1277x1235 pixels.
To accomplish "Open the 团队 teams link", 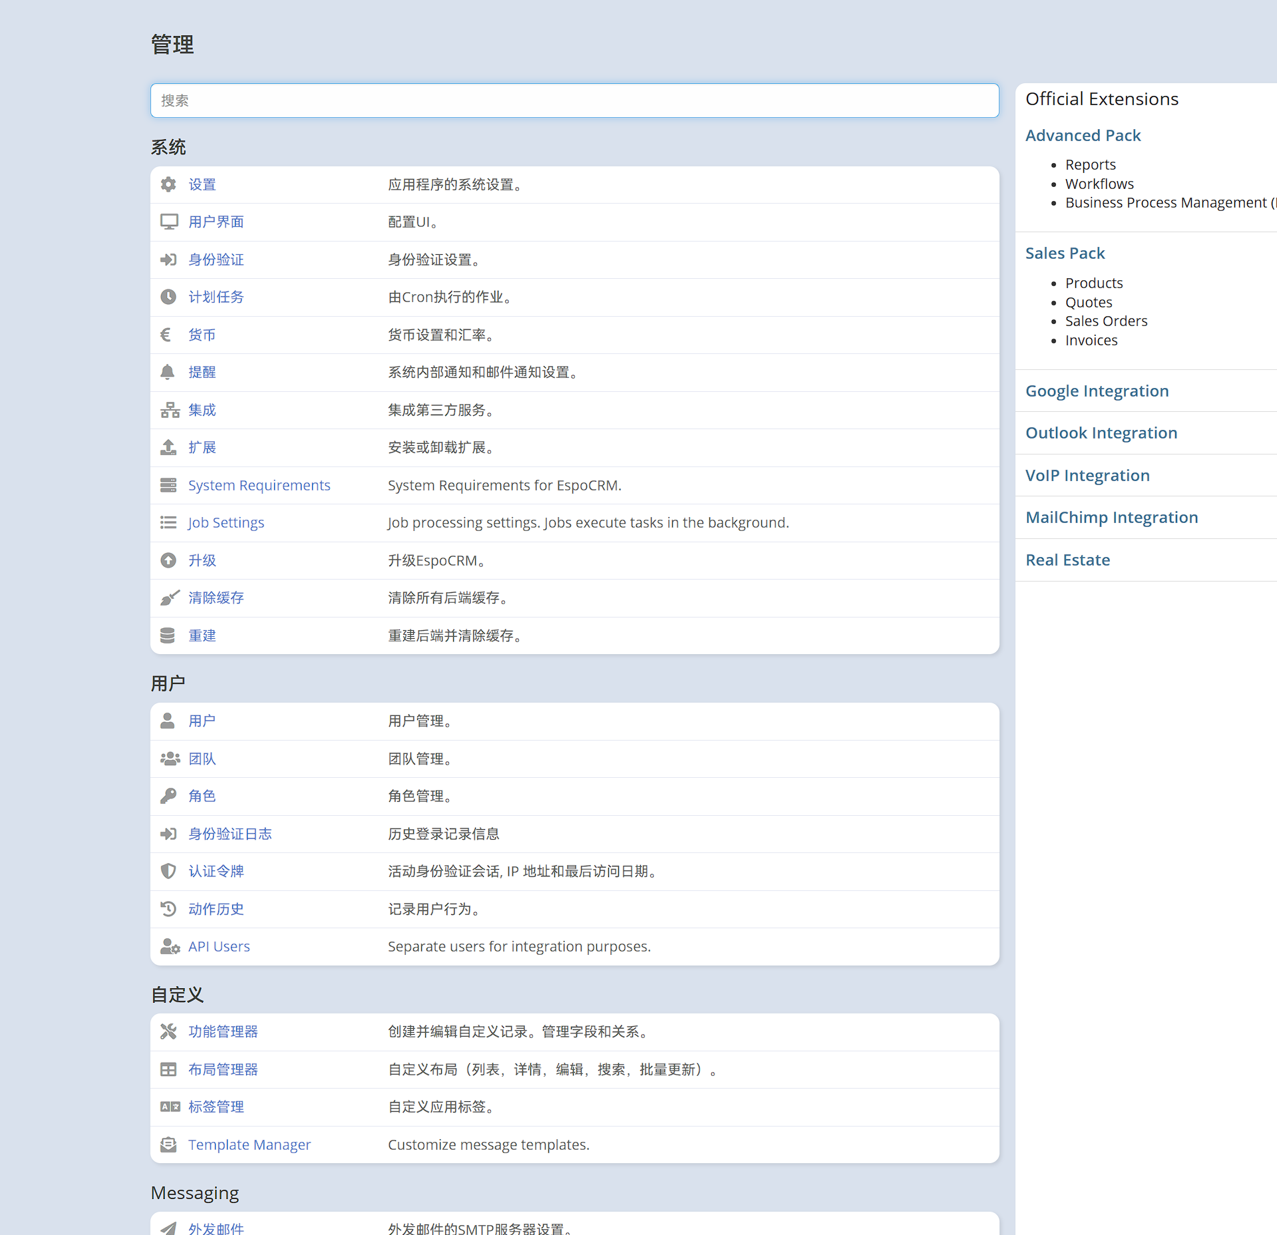I will pos(202,759).
